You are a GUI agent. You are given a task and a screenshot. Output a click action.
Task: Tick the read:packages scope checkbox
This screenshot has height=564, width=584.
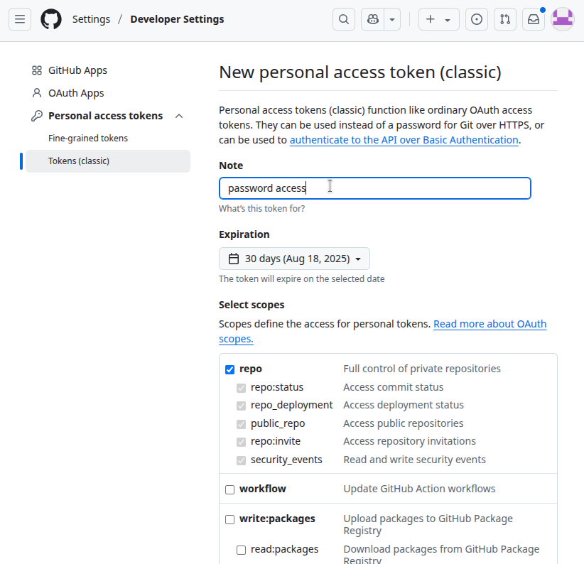click(x=241, y=550)
